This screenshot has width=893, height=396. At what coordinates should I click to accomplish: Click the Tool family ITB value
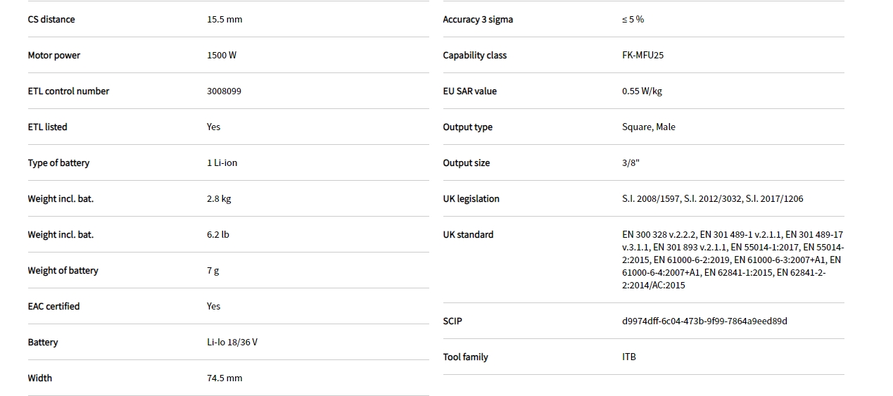[629, 357]
